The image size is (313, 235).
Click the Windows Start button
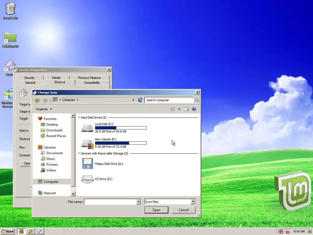tap(8, 231)
